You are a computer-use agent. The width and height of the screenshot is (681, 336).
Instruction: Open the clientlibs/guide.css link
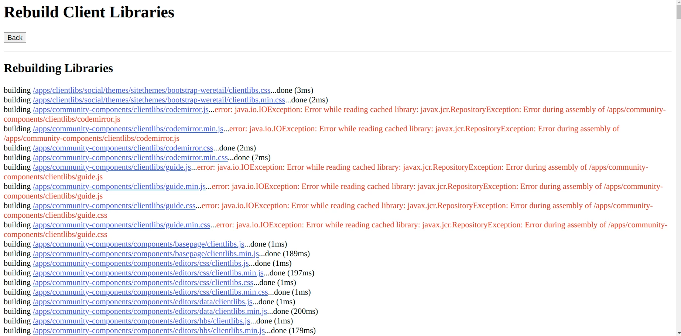click(114, 206)
